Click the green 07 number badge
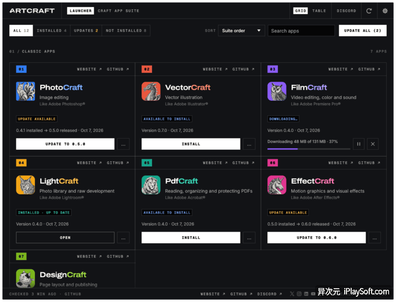 coord(21,257)
